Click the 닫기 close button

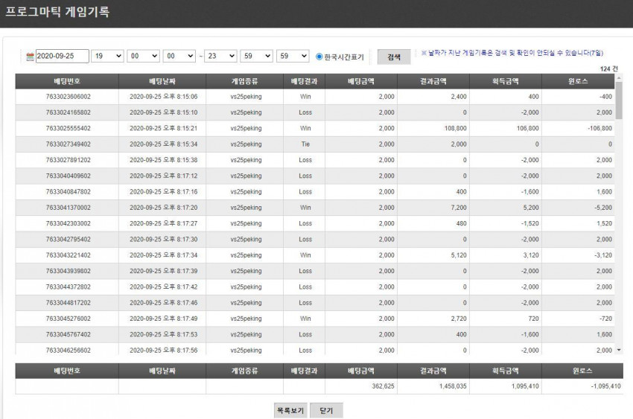pyautogui.click(x=326, y=411)
